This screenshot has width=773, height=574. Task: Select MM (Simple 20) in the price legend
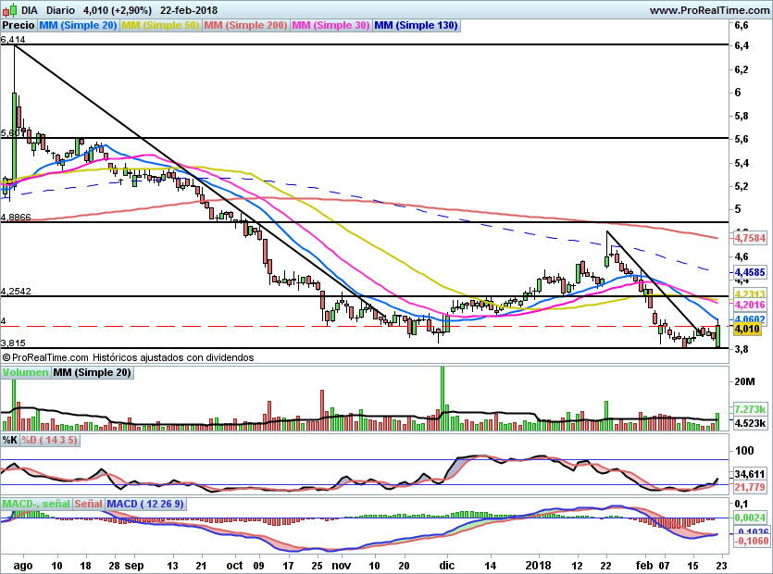click(78, 25)
